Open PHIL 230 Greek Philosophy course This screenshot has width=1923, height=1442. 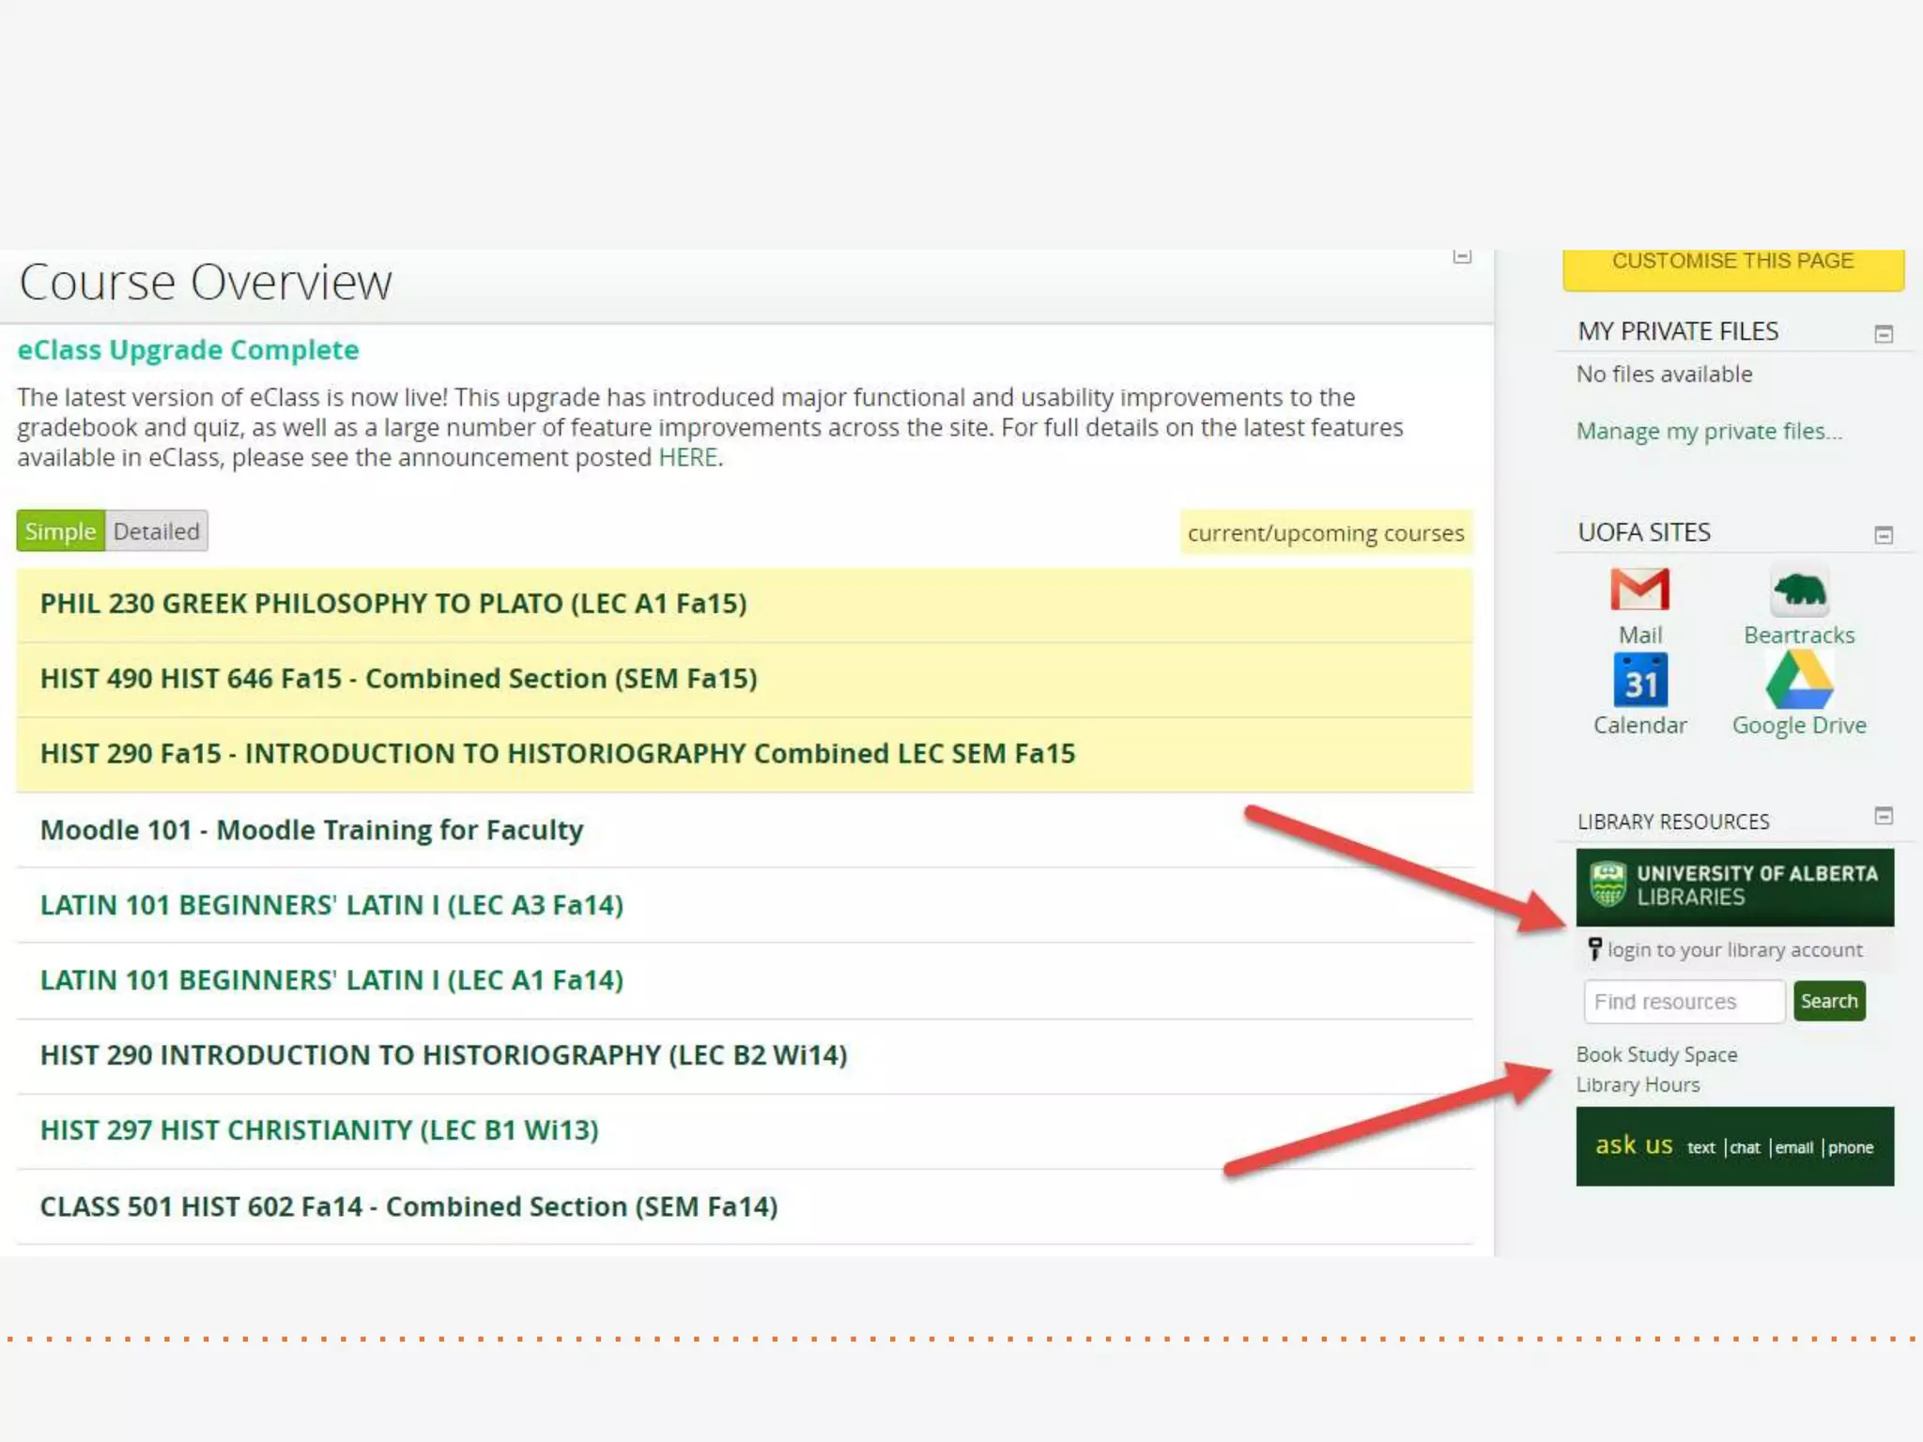pos(393,604)
